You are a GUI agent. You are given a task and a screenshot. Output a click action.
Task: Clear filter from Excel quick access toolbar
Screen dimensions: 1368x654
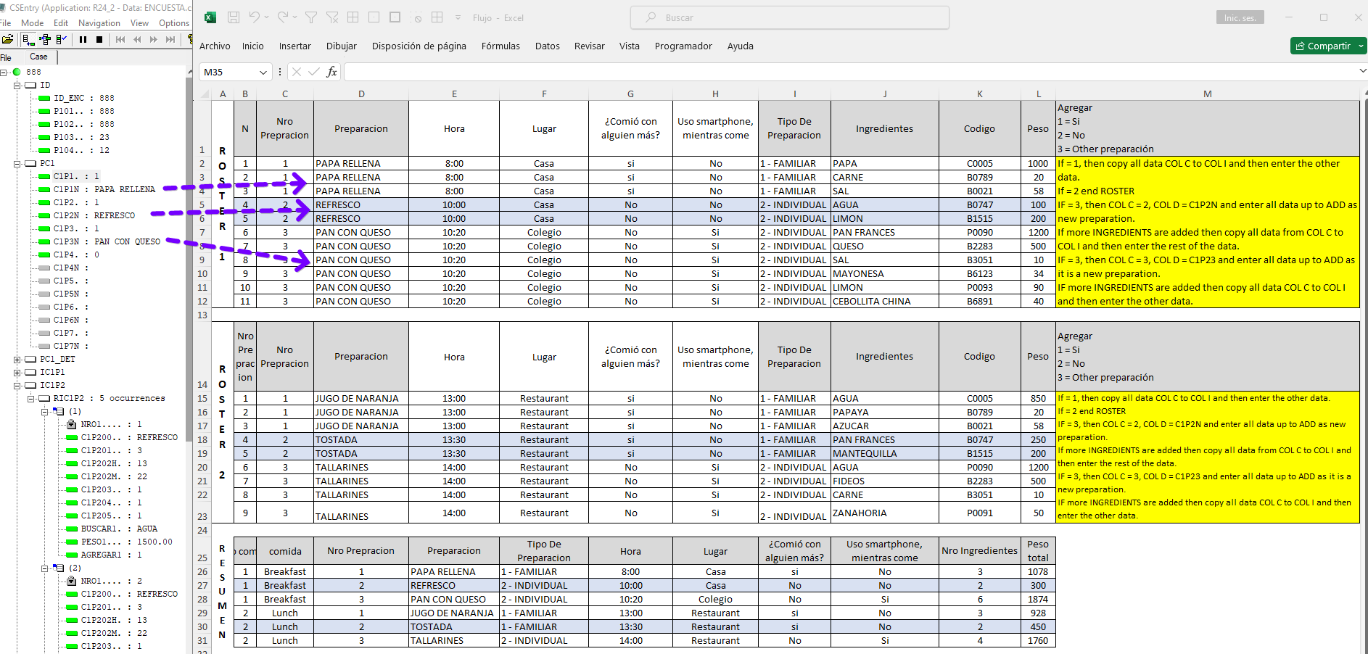(x=332, y=17)
